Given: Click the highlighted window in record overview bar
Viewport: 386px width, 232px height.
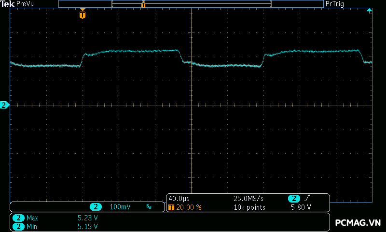Looking at the screenshot, I should [191, 4].
